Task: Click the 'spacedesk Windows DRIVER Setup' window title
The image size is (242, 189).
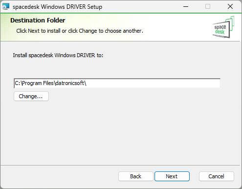Action: 57,7
